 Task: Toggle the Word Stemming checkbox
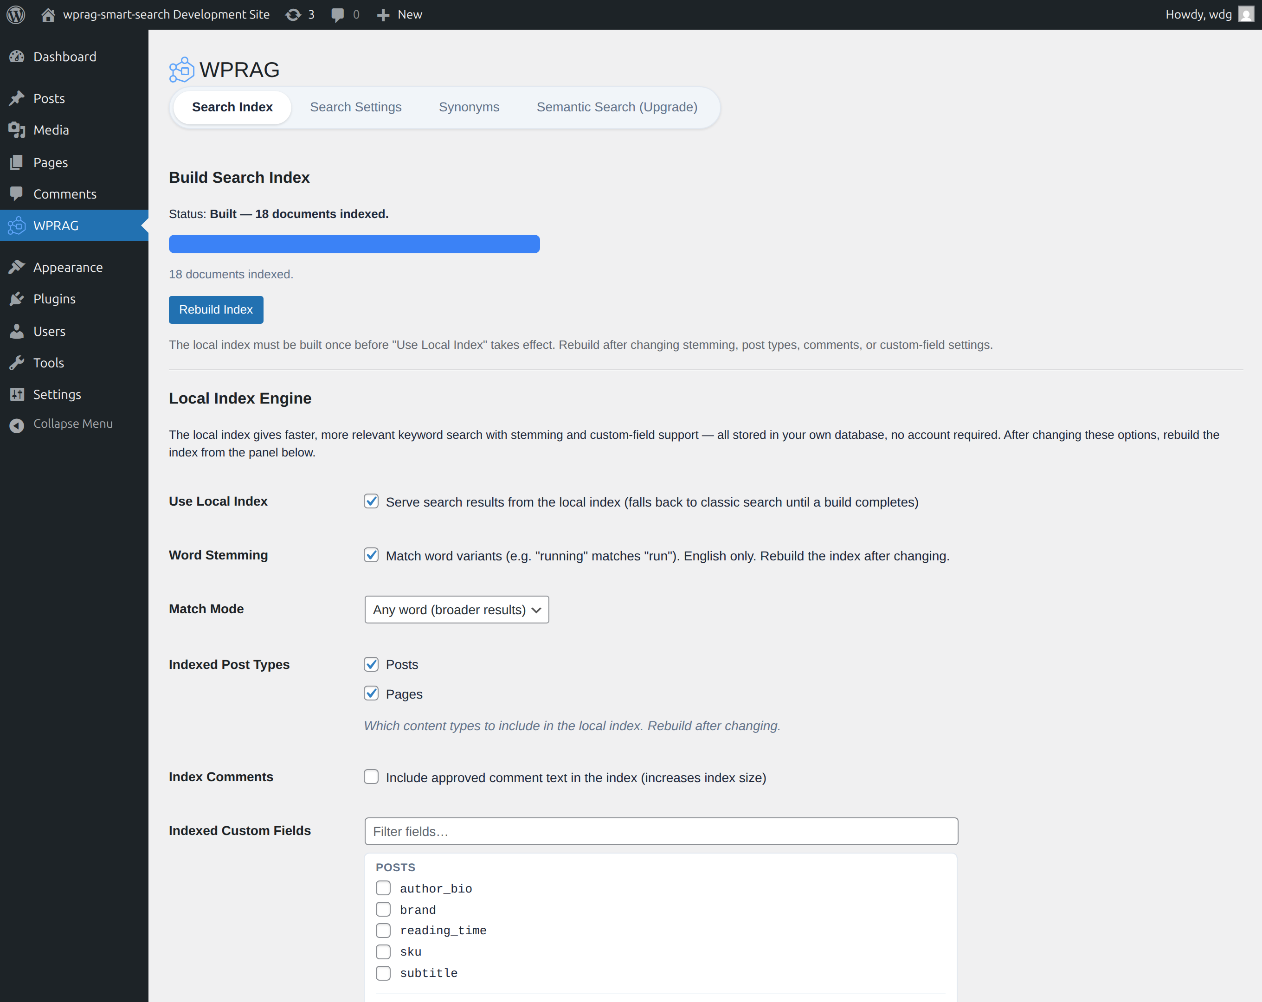point(371,555)
